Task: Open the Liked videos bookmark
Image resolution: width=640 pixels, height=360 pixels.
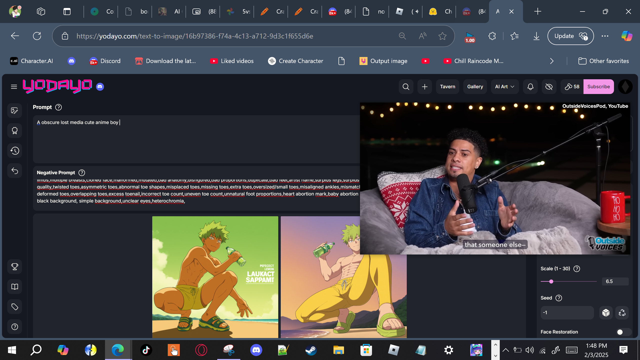Action: 232,61
